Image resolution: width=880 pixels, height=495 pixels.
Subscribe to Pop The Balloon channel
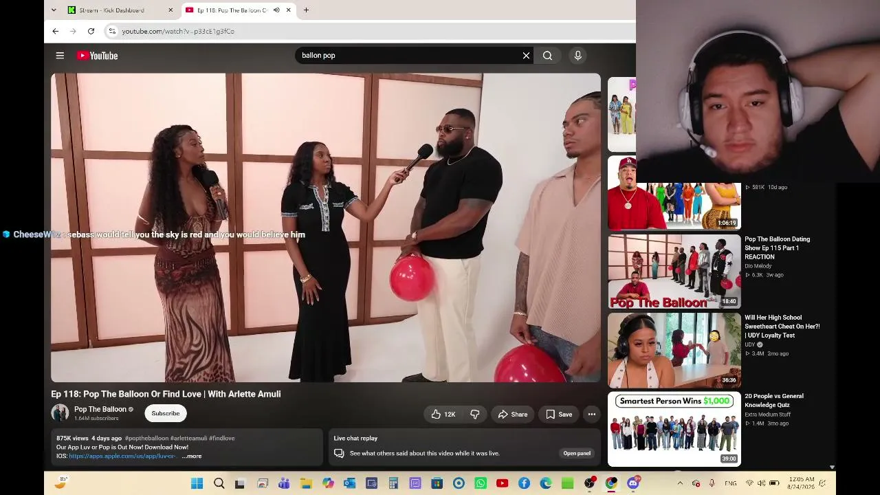pos(165,413)
